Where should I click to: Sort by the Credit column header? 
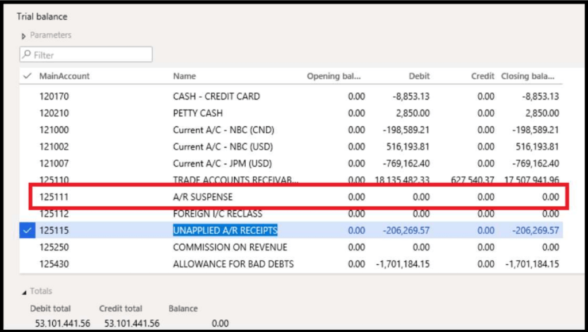482,76
